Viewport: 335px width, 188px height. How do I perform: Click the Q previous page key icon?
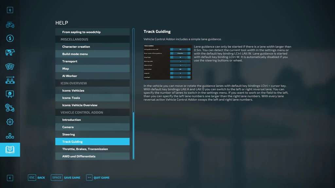tap(10, 10)
